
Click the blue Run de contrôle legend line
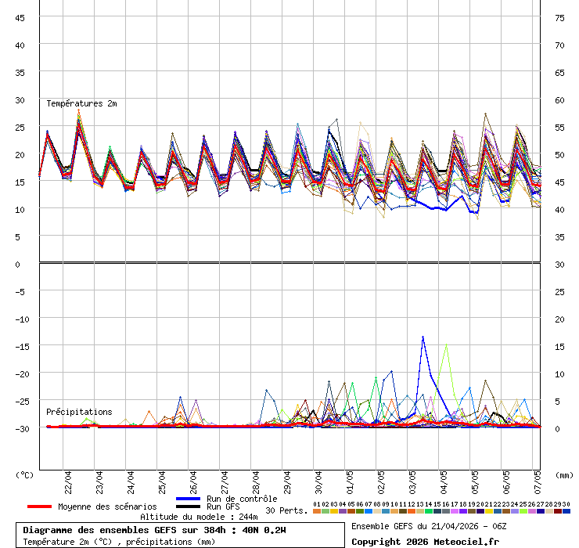click(189, 499)
